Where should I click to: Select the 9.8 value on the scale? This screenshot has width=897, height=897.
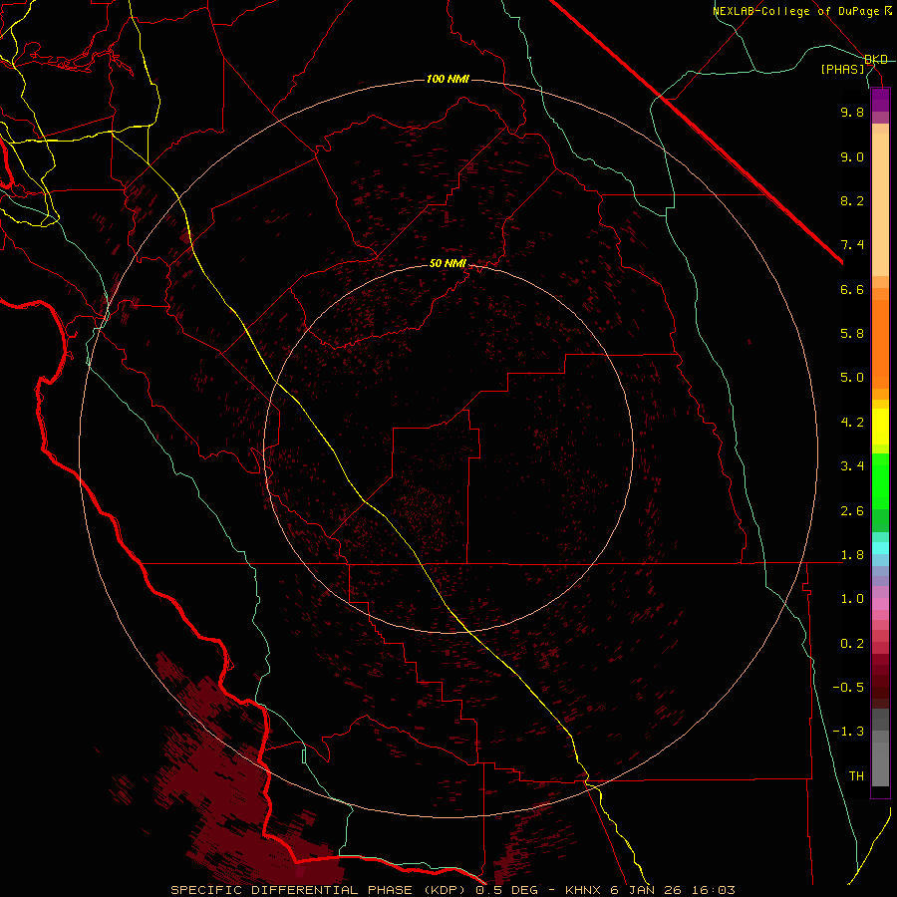coord(852,112)
